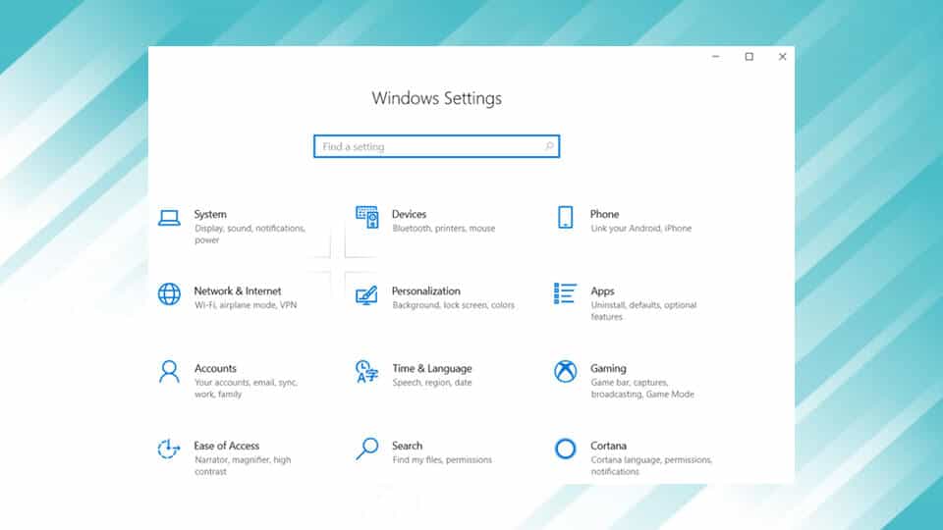Image resolution: width=943 pixels, height=530 pixels.
Task: Click 'Display, sound, notifications, power' text
Action: point(250,235)
